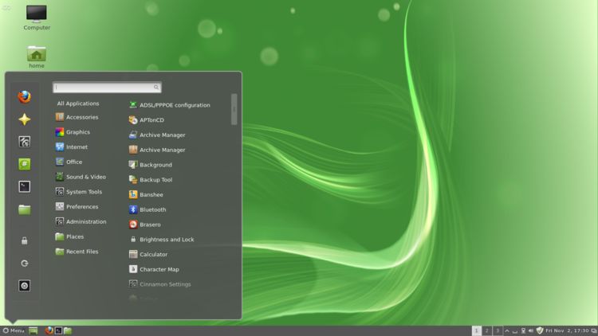Open APTonCD application

(147, 120)
